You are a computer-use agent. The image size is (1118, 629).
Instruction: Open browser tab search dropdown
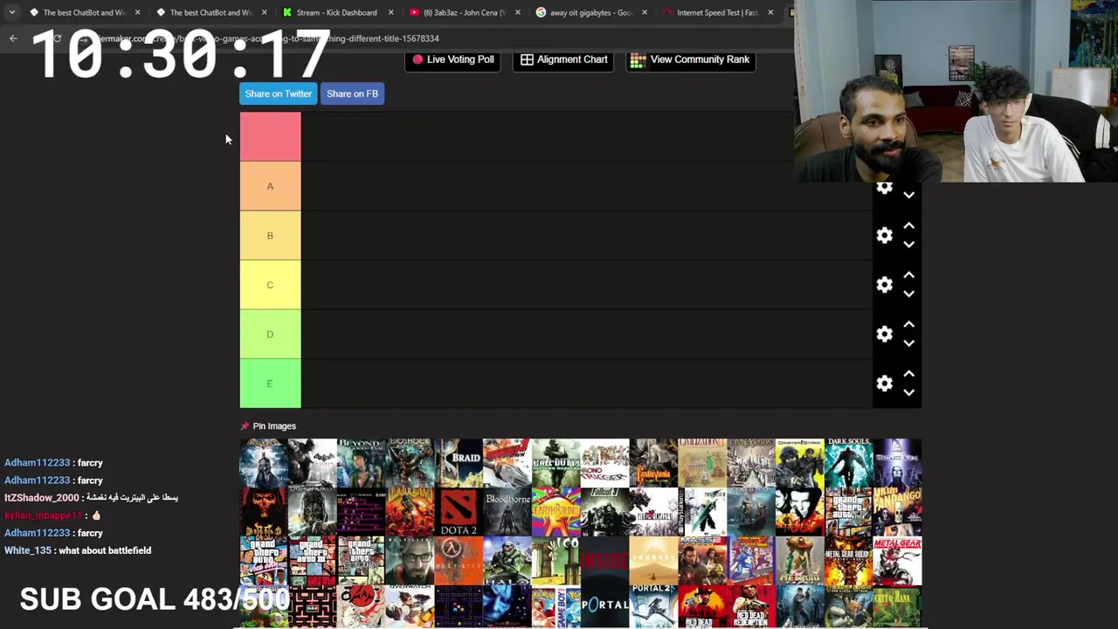click(x=11, y=12)
